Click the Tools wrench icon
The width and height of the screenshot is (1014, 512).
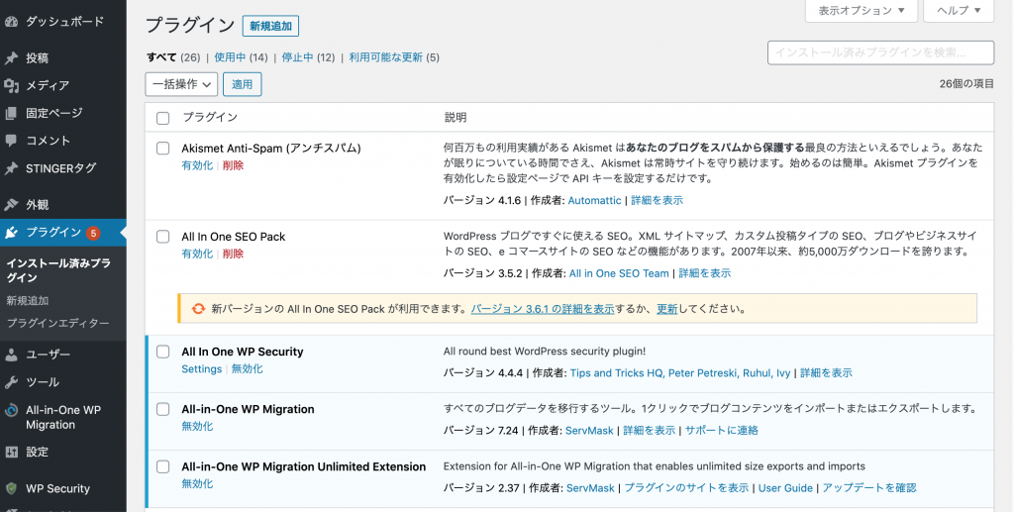[x=11, y=382]
